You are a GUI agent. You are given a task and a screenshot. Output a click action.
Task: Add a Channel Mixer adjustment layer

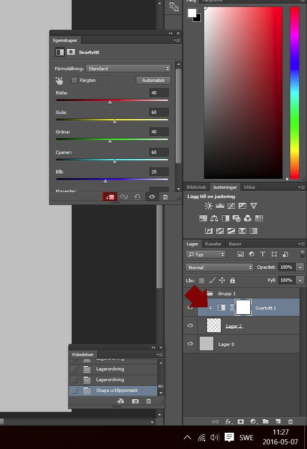pos(247,218)
